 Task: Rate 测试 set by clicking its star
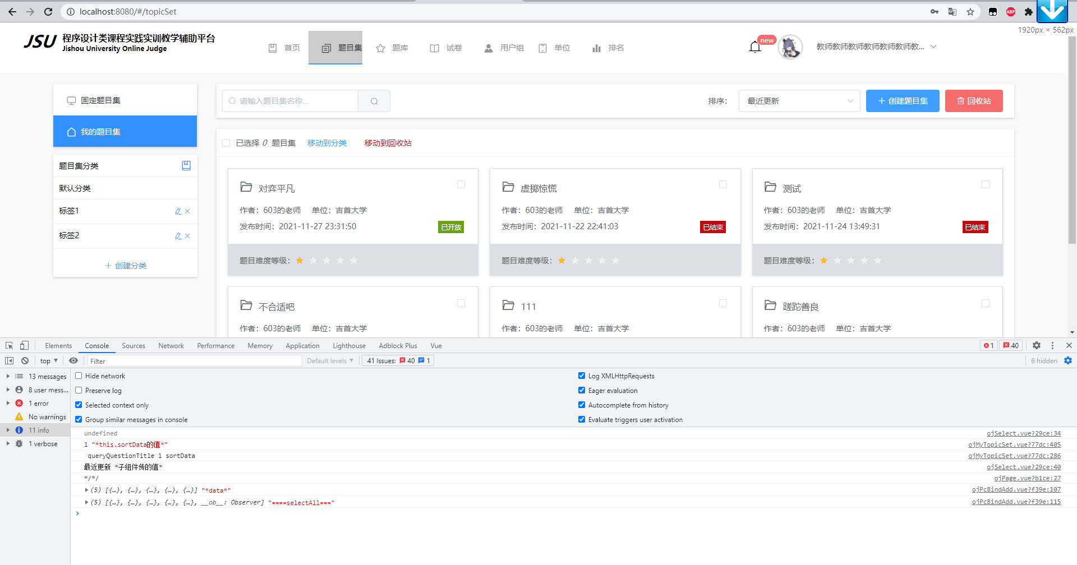point(823,260)
